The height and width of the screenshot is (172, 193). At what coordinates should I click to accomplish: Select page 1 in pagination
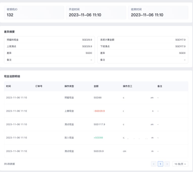pyautogui.click(x=160, y=164)
